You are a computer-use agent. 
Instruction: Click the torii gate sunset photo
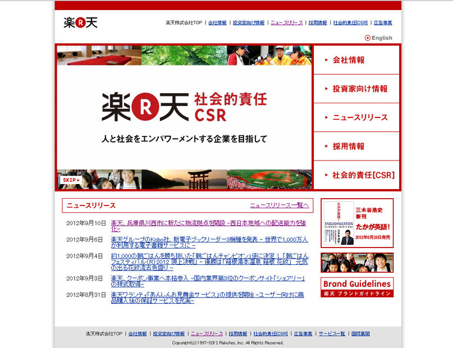coord(184,180)
